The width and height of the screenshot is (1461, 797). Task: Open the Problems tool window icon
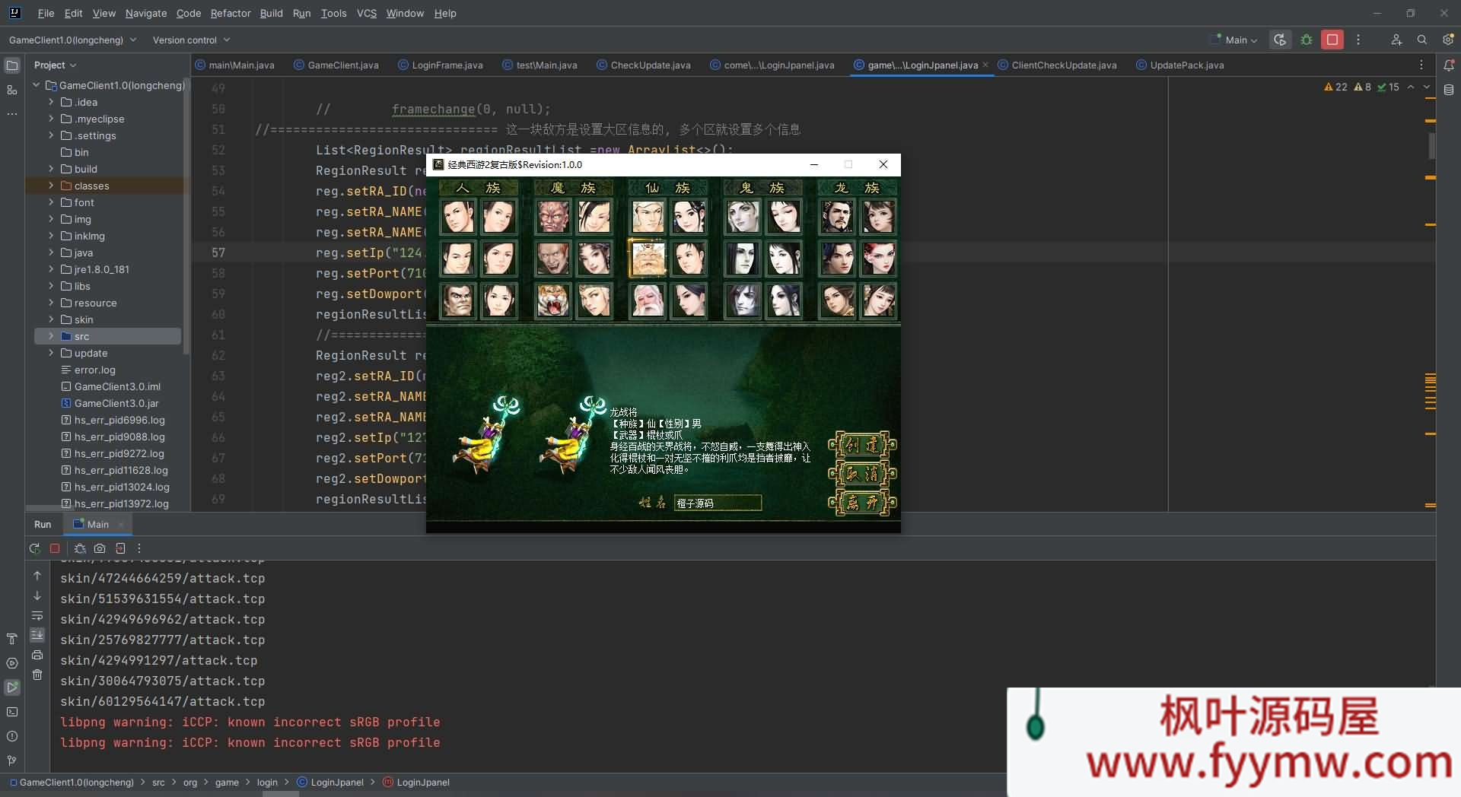pyautogui.click(x=12, y=736)
